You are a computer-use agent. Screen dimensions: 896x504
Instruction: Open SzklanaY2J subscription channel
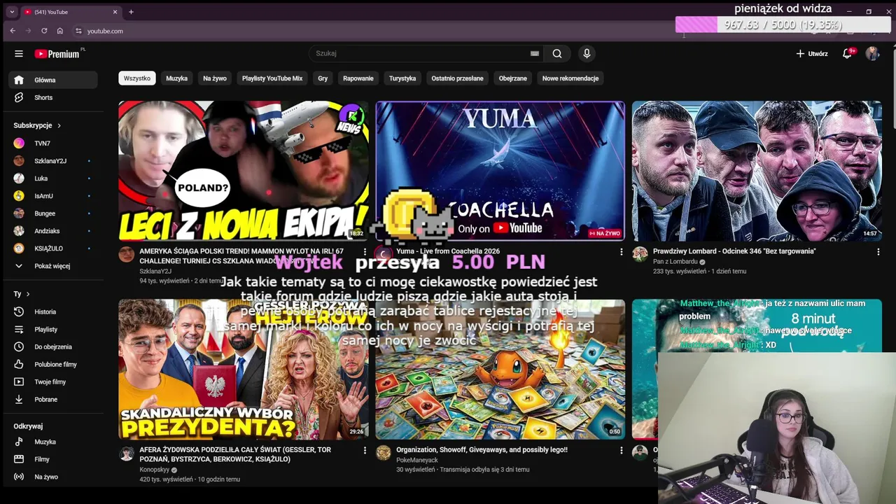coord(53,160)
